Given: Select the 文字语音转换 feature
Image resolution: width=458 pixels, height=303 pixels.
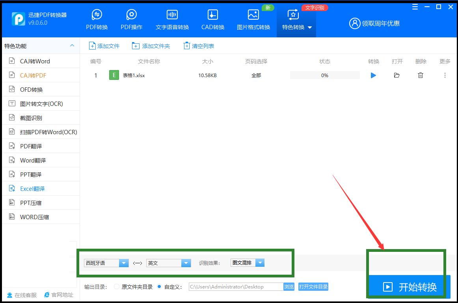Looking at the screenshot, I should (172, 19).
